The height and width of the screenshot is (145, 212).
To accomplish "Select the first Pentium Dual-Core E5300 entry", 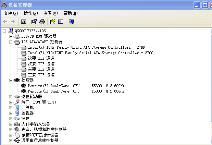I will point(76,86).
